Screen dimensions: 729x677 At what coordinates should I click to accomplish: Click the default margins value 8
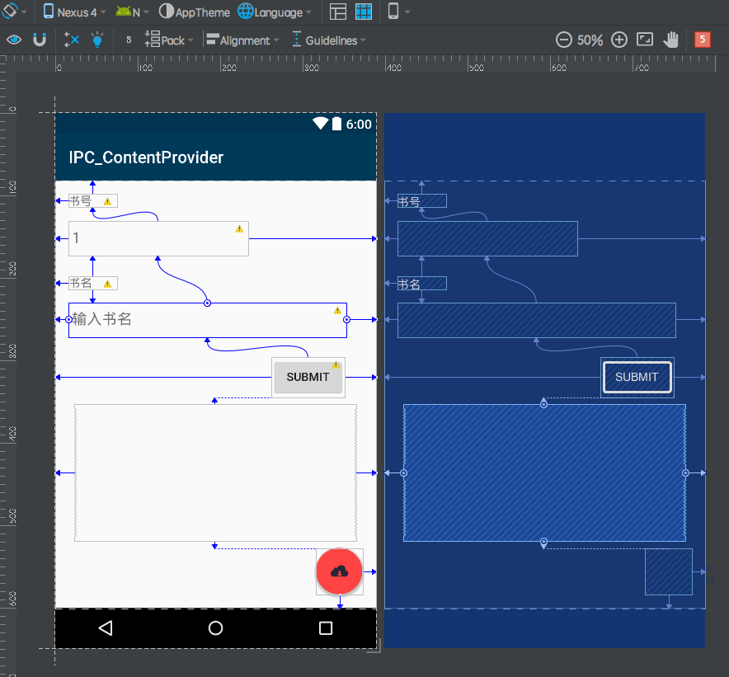tap(129, 40)
